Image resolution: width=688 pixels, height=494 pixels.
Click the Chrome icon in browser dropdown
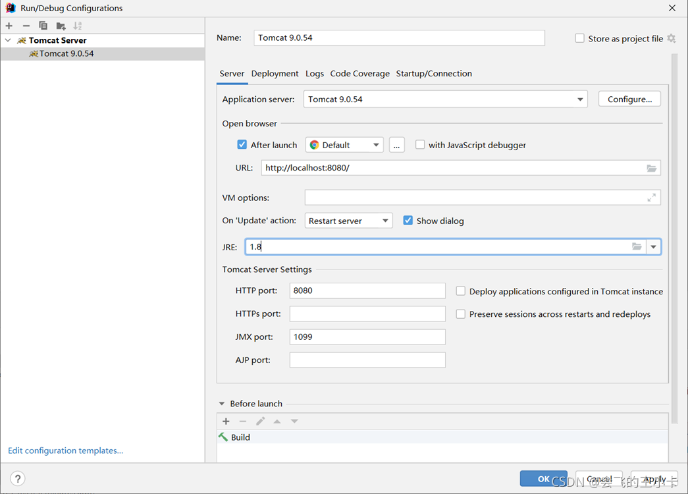point(314,145)
